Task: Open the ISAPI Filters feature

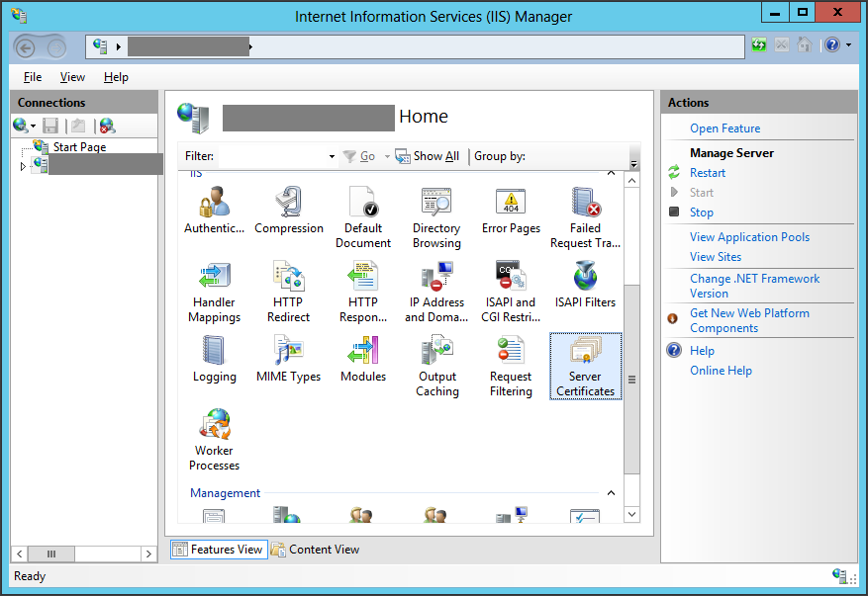Action: (x=585, y=285)
